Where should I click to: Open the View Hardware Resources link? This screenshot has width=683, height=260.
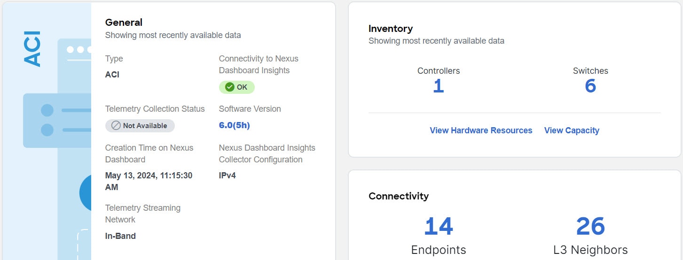[481, 130]
